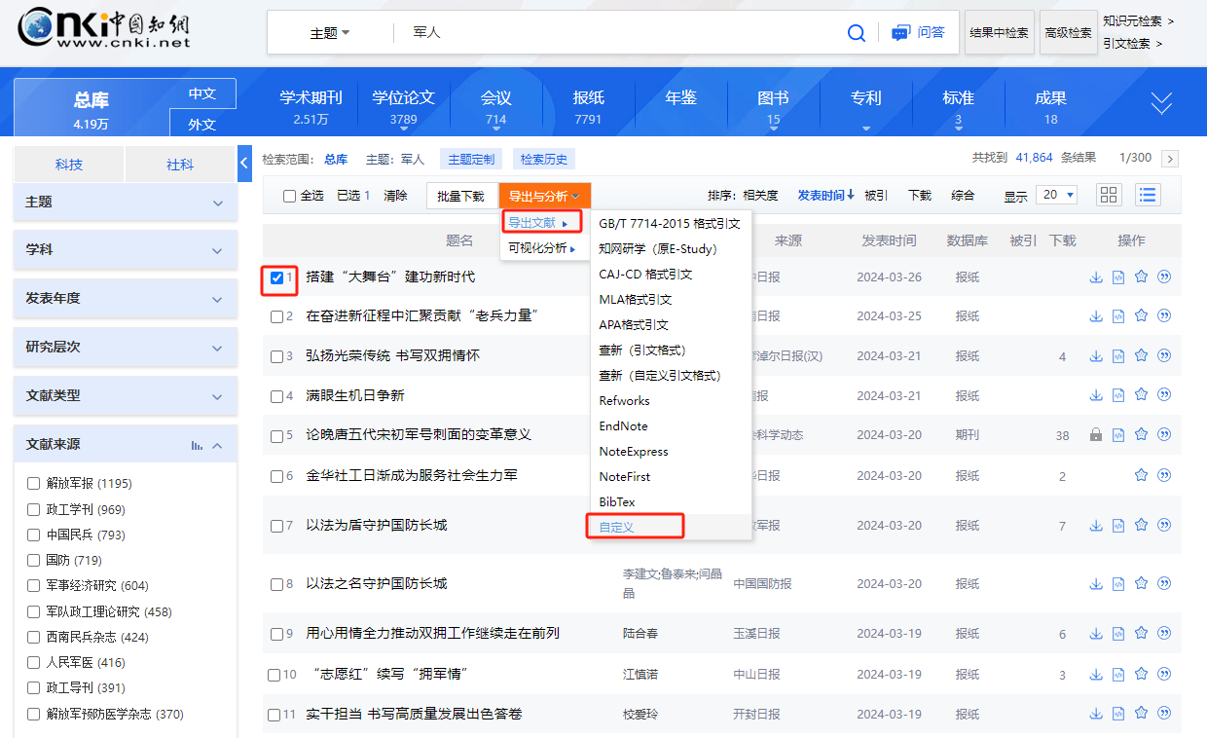The height and width of the screenshot is (738, 1207).
Task: Cite the article 以法之名守护国防长城
Action: tap(1164, 583)
